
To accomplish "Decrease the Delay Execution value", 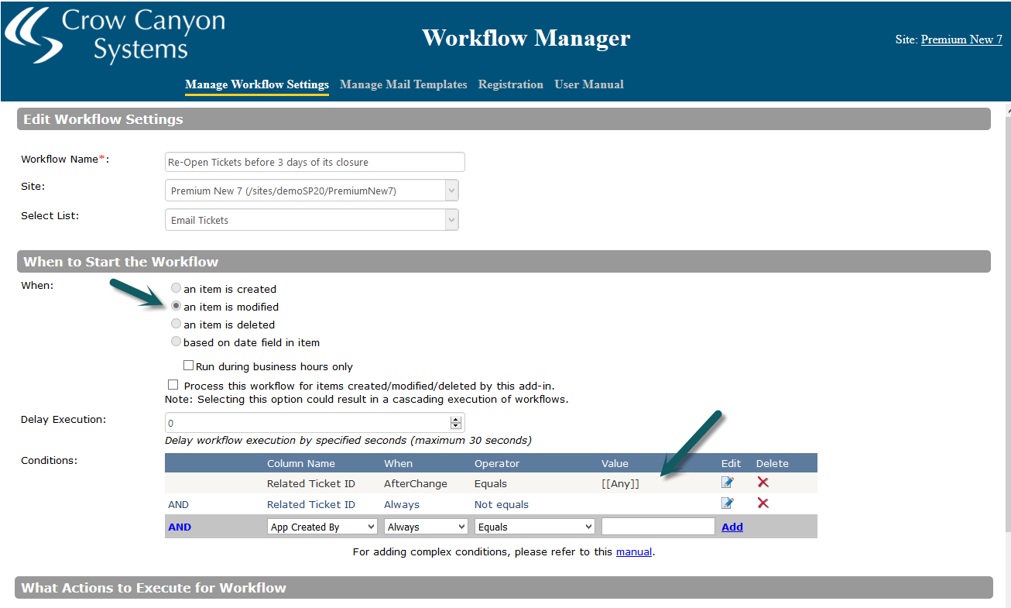I will pyautogui.click(x=456, y=426).
